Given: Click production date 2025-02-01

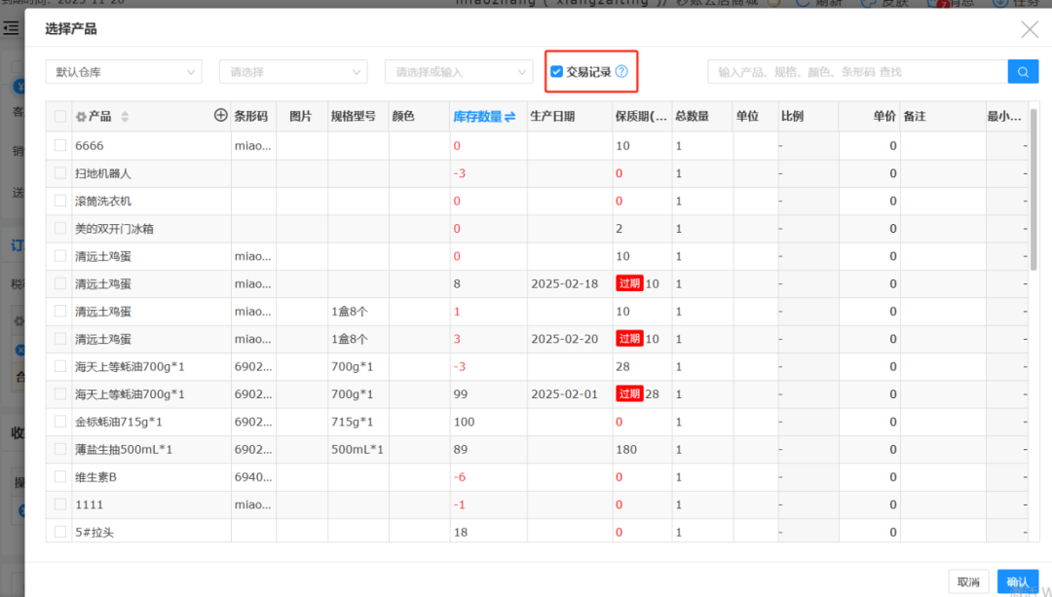Looking at the screenshot, I should [564, 393].
